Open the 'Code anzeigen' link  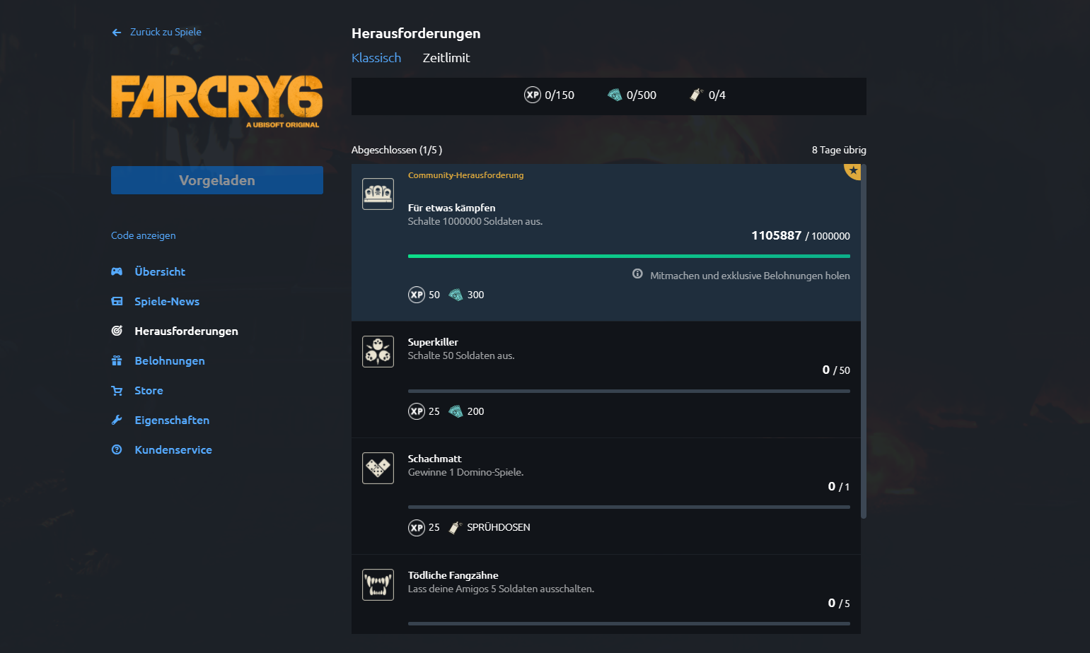[144, 235]
